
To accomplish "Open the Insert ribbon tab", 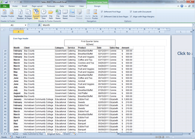I will (x=24, y=6).
